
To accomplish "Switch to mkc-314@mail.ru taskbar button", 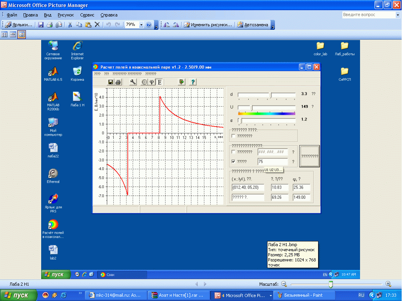I will (116, 296).
